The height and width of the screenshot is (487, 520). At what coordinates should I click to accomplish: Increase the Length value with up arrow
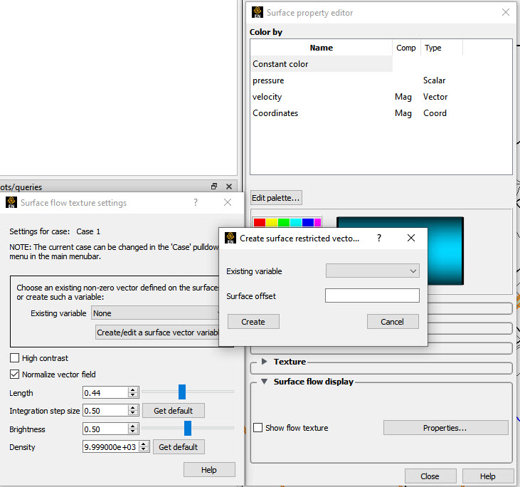[133, 389]
